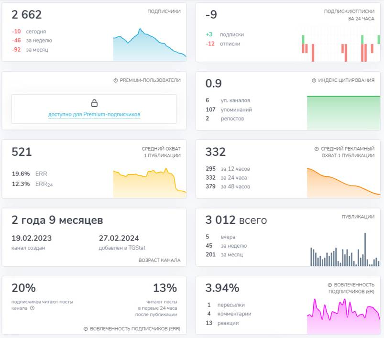The height and width of the screenshot is (338, 384).
Task: Open the info icon on Индекс цитирования card
Action: pos(313,80)
